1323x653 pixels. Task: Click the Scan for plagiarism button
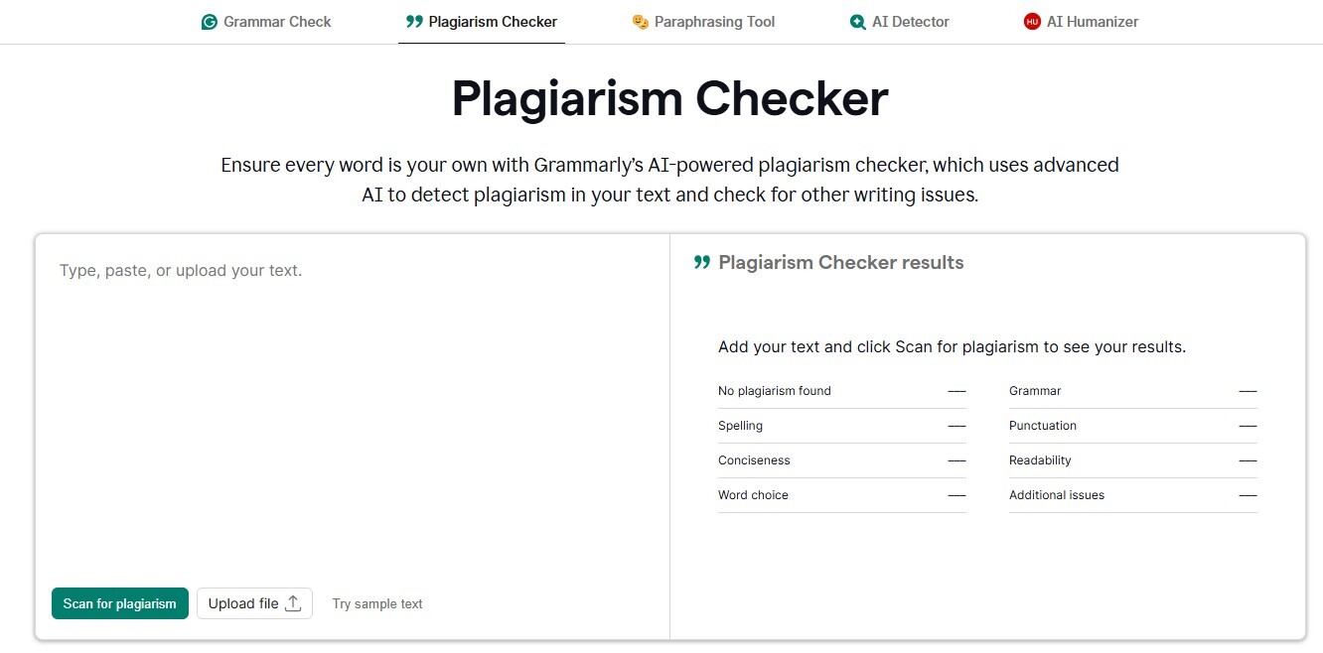point(119,602)
